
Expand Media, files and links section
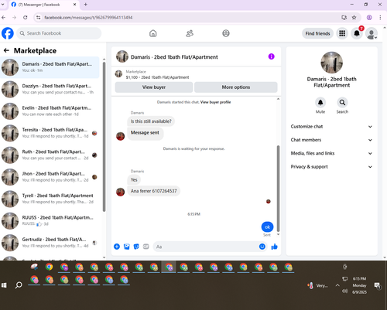click(x=331, y=153)
